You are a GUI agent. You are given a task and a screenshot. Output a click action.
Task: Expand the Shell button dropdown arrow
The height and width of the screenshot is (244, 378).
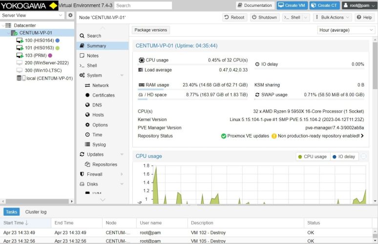306,18
